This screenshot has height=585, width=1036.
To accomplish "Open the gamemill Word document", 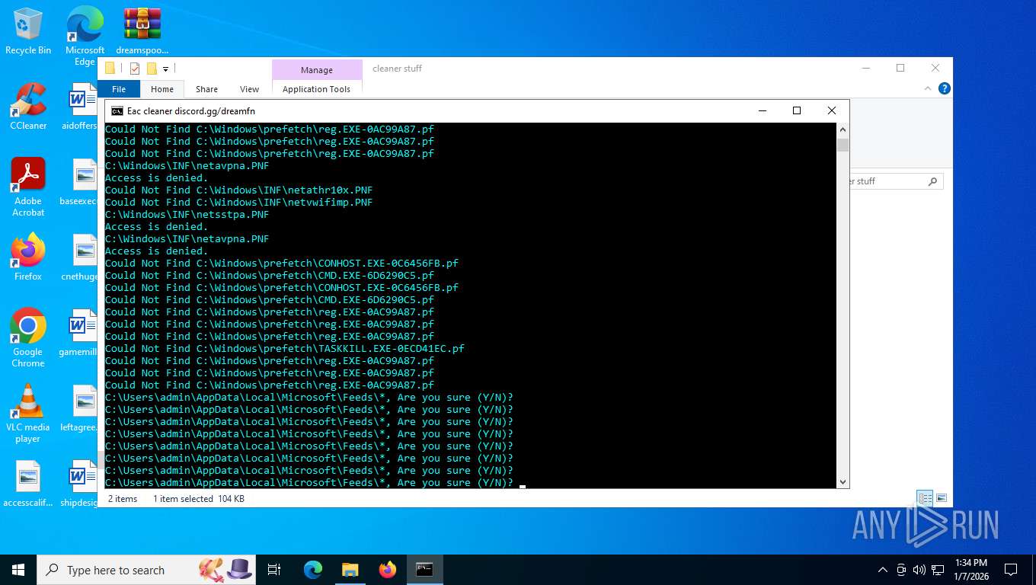I will pos(79,333).
